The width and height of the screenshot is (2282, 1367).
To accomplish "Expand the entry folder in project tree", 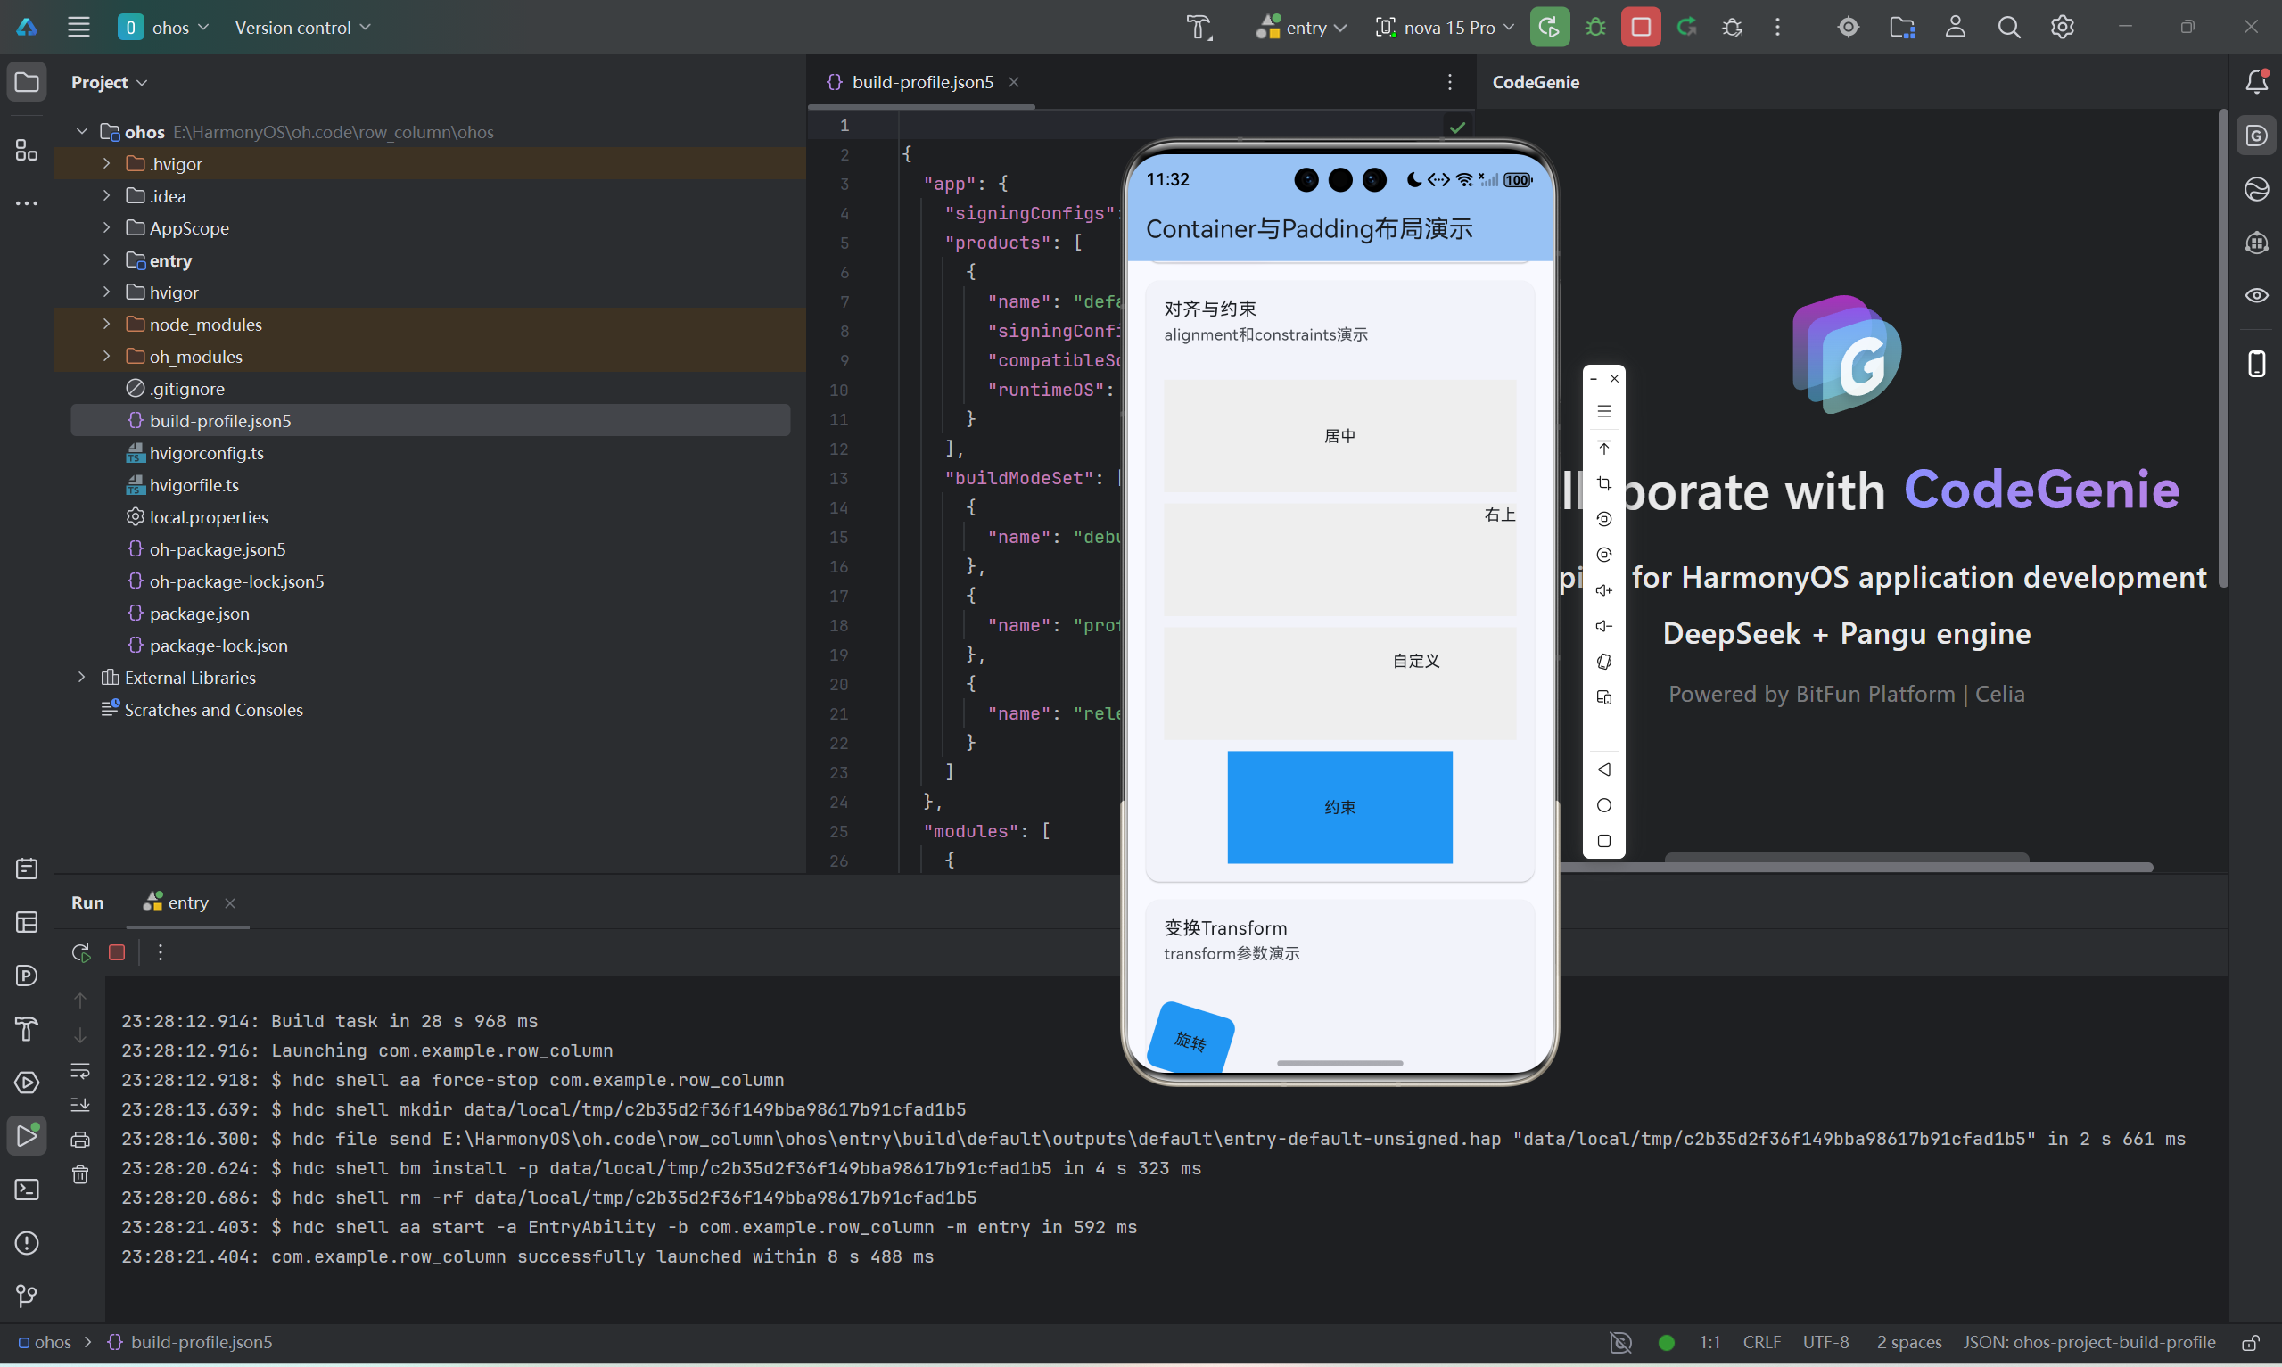I will [107, 260].
